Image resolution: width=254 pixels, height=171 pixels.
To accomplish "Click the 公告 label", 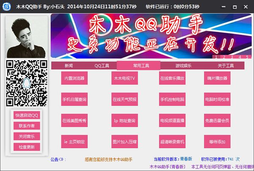I will point(58,160).
